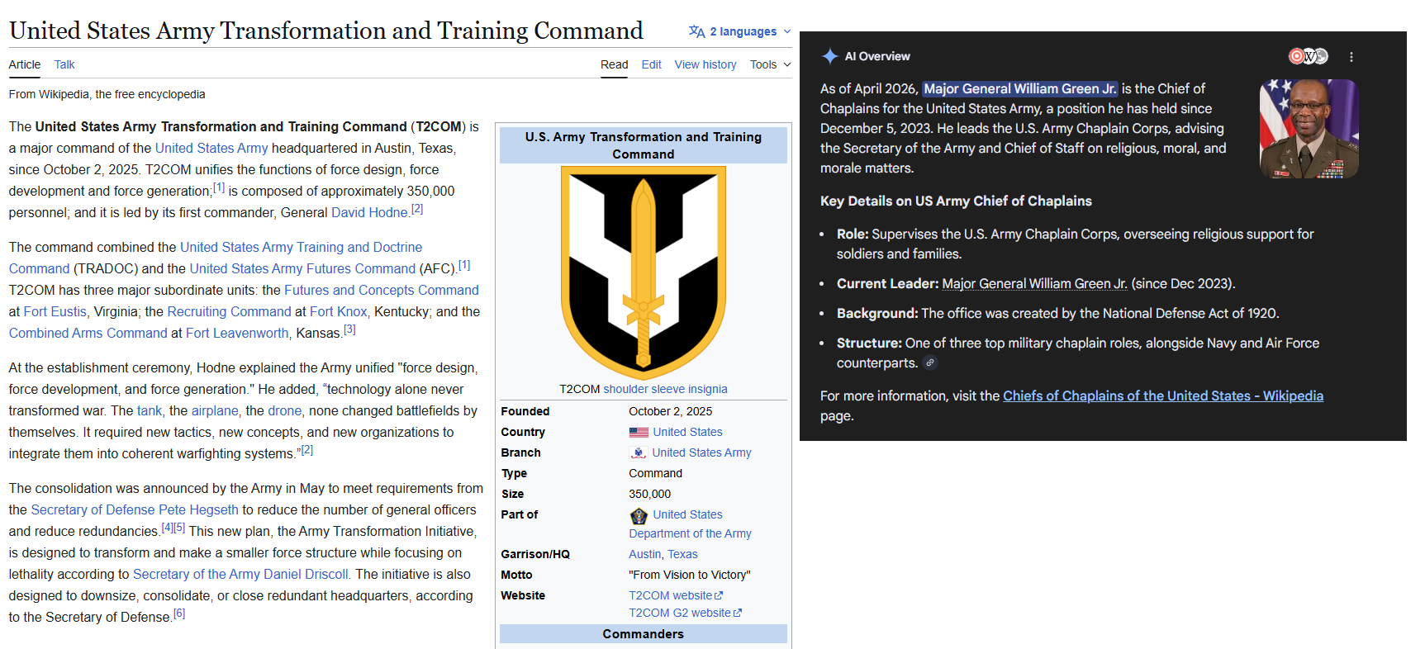The image size is (1425, 649).
Task: Open the AI Overview source icons cluster
Action: pos(1309,56)
